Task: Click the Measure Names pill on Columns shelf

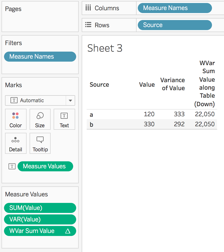Action: tap(174, 8)
